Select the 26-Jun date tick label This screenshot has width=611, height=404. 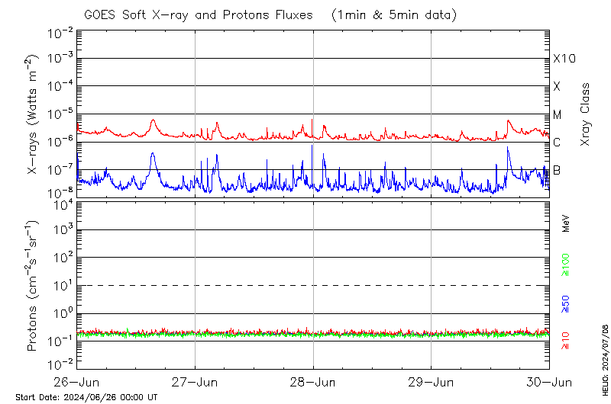click(x=77, y=382)
